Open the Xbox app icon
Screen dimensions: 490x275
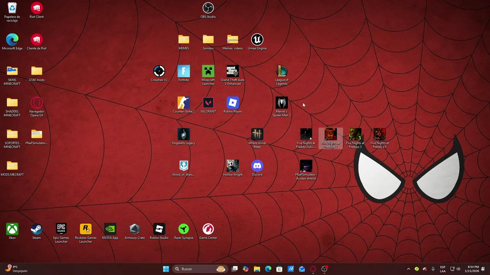click(12, 232)
